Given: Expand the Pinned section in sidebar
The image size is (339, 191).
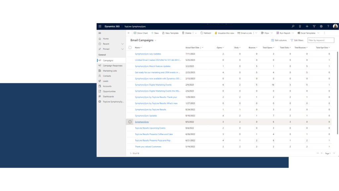Looking at the screenshot, I should pyautogui.click(x=122, y=49).
